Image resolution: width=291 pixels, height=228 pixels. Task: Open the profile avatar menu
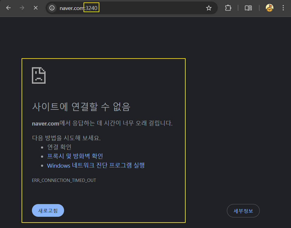point(269,8)
